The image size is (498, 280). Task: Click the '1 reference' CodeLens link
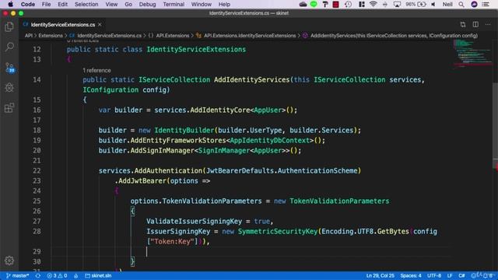(x=96, y=71)
